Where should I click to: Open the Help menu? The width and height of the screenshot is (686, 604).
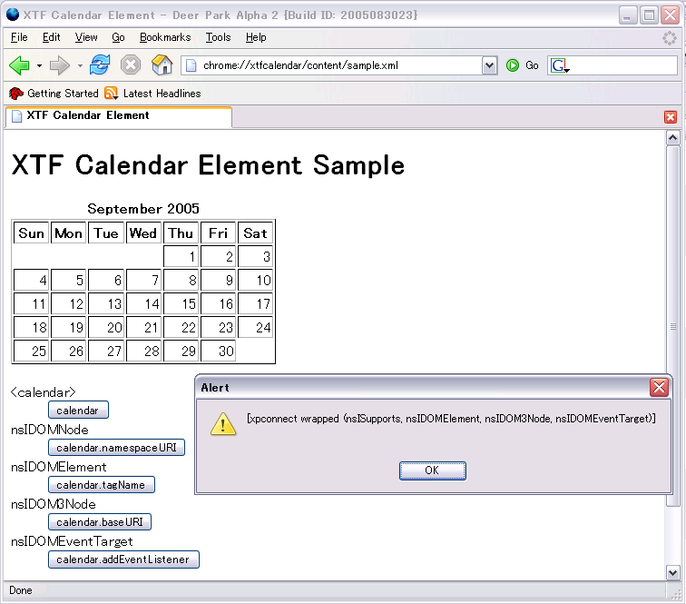(x=256, y=37)
